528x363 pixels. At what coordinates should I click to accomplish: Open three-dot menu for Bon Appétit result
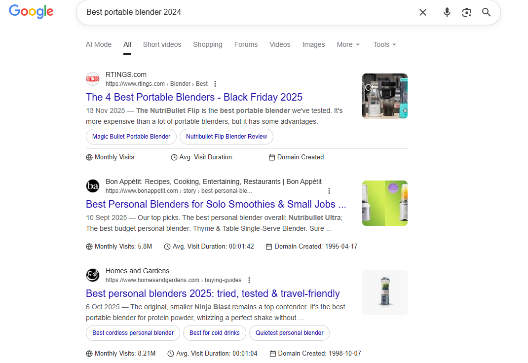[x=329, y=191]
